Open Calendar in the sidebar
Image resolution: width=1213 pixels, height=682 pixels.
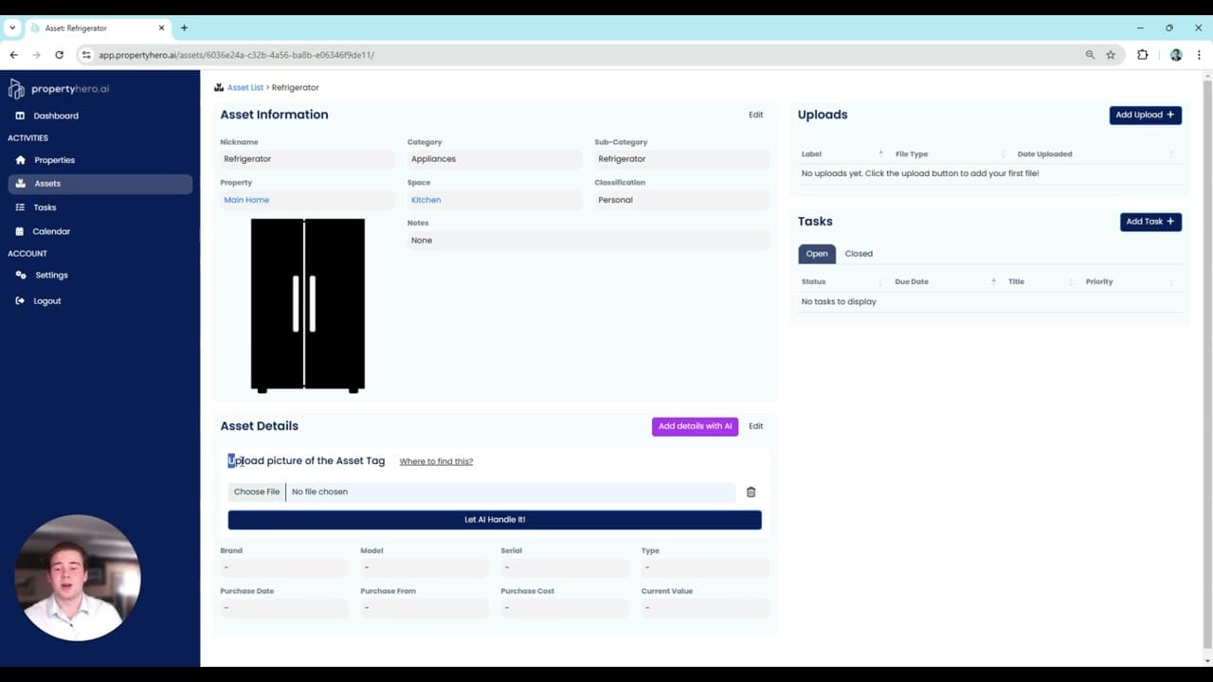[x=51, y=231]
